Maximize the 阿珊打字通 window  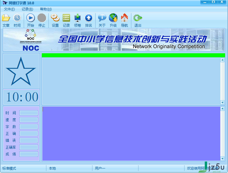click(213, 2)
